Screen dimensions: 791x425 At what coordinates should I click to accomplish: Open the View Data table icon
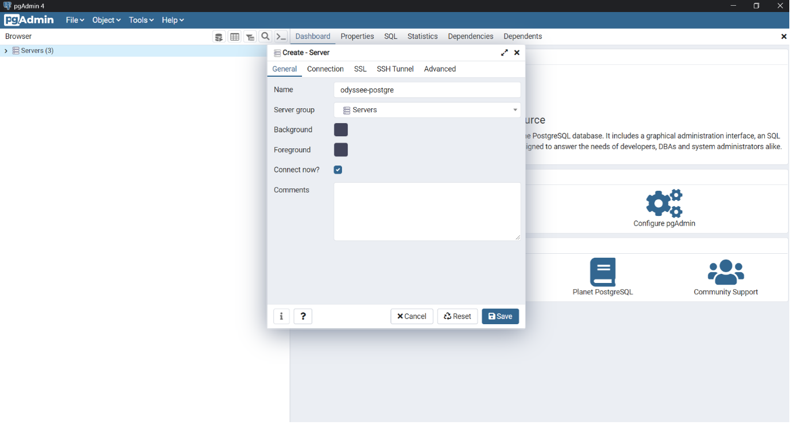click(x=235, y=37)
